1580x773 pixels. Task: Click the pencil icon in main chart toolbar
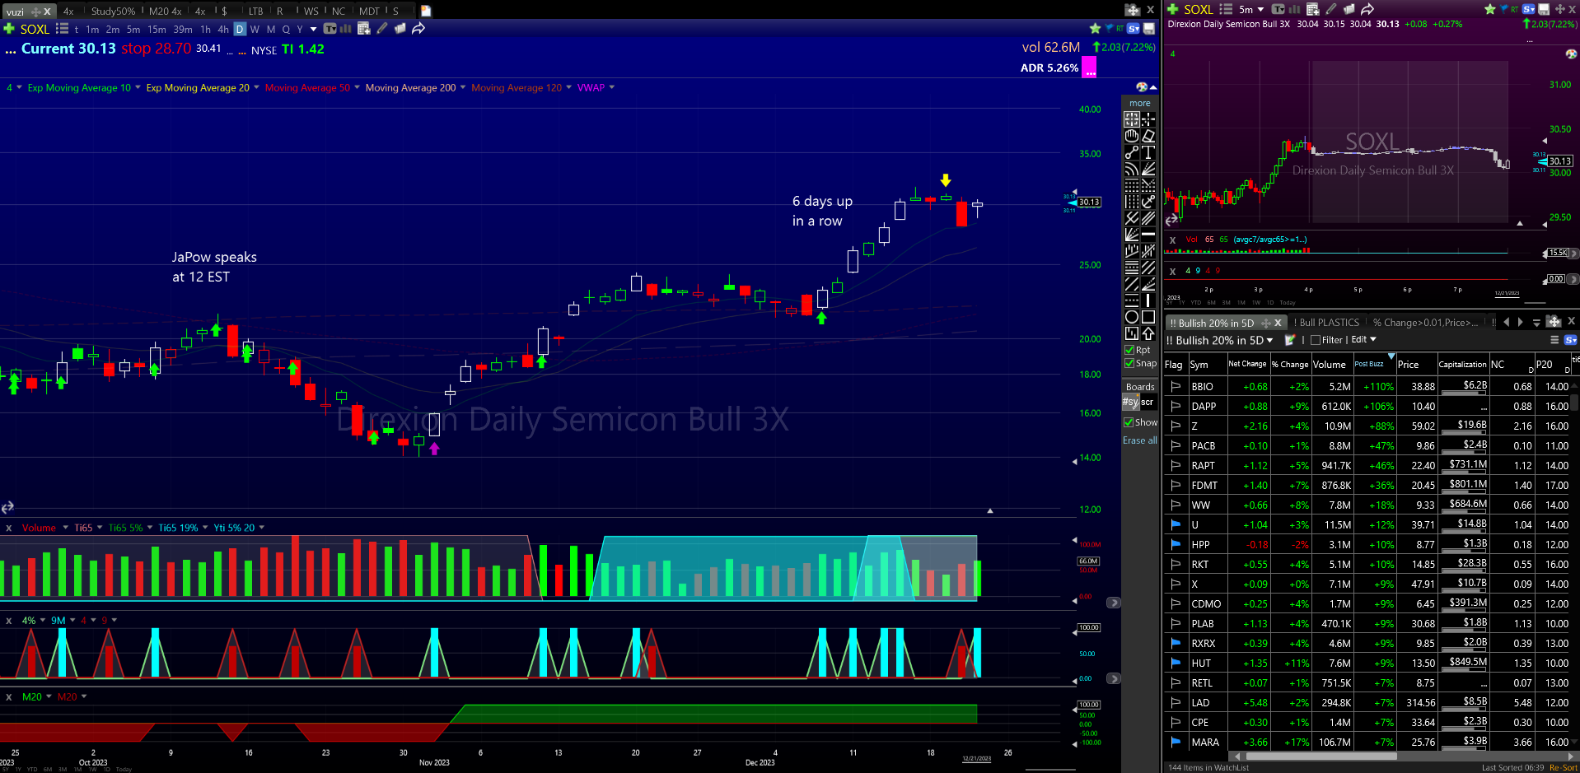(x=382, y=29)
